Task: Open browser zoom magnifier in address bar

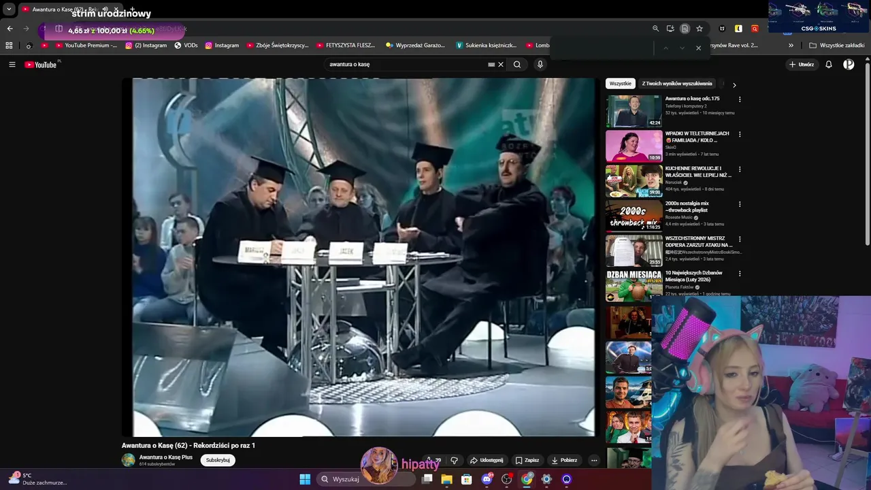Action: [x=656, y=29]
